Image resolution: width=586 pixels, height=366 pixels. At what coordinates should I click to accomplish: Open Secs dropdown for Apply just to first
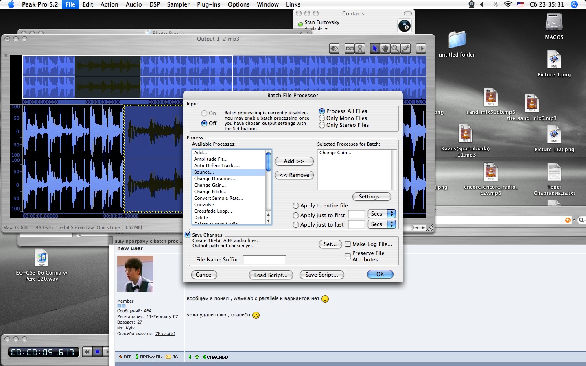pyautogui.click(x=382, y=214)
